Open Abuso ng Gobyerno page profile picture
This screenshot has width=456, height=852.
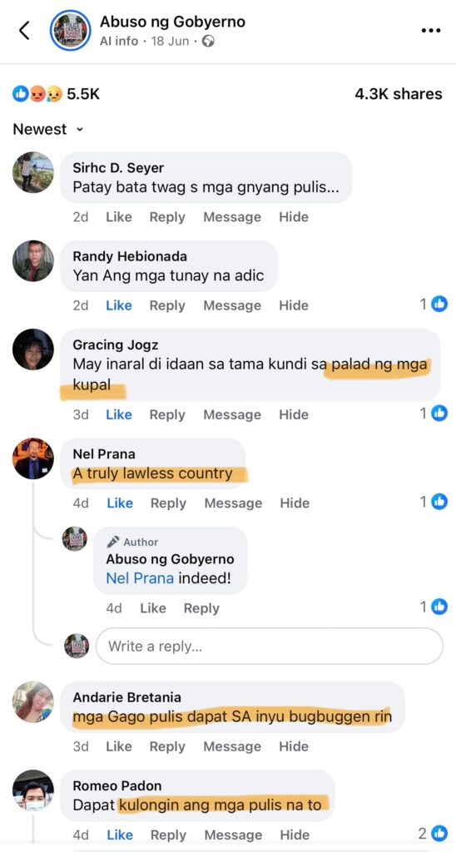coord(70,31)
